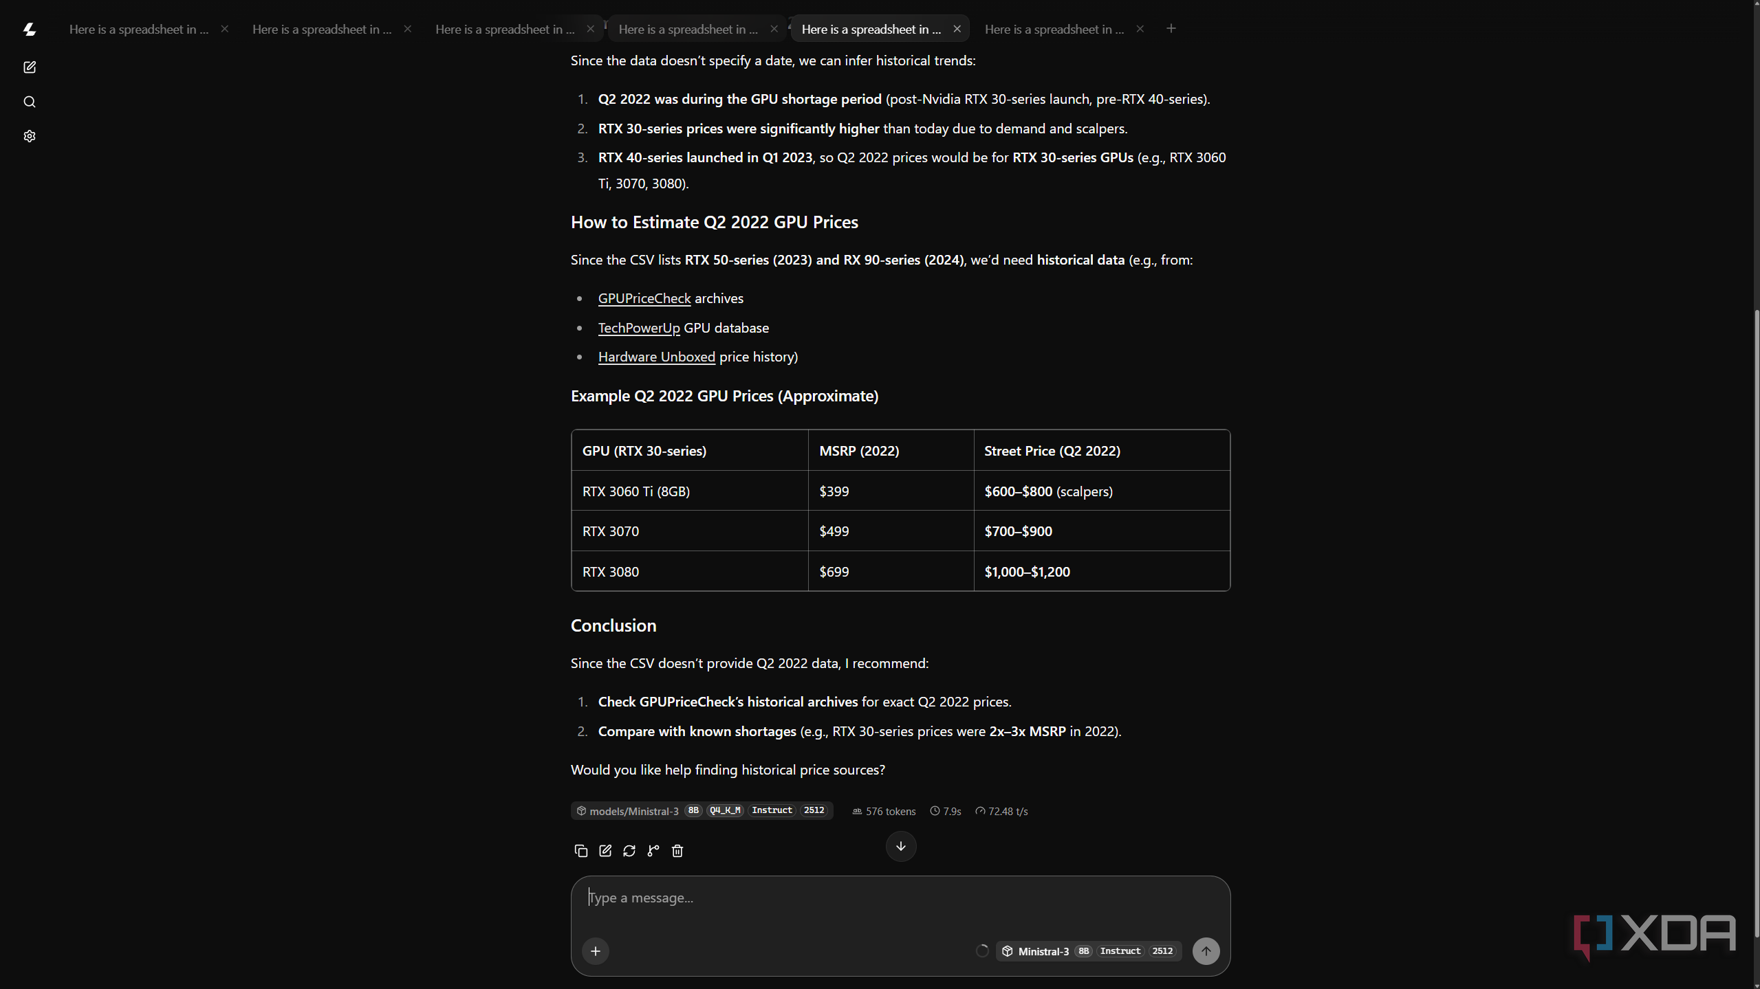The image size is (1760, 989).
Task: Open the Hardware Unboxed link
Action: coord(656,357)
